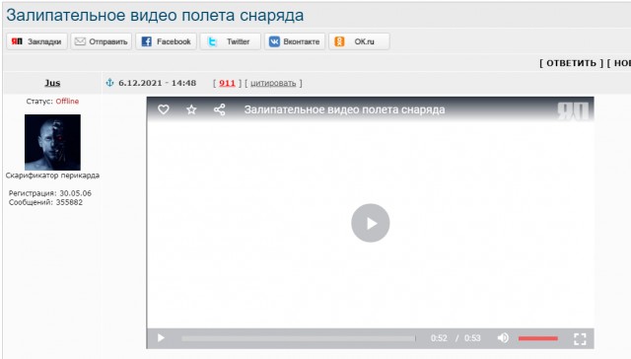Add page to ЯП Закладки bookmarks
This screenshot has height=359, width=631.
(x=36, y=41)
